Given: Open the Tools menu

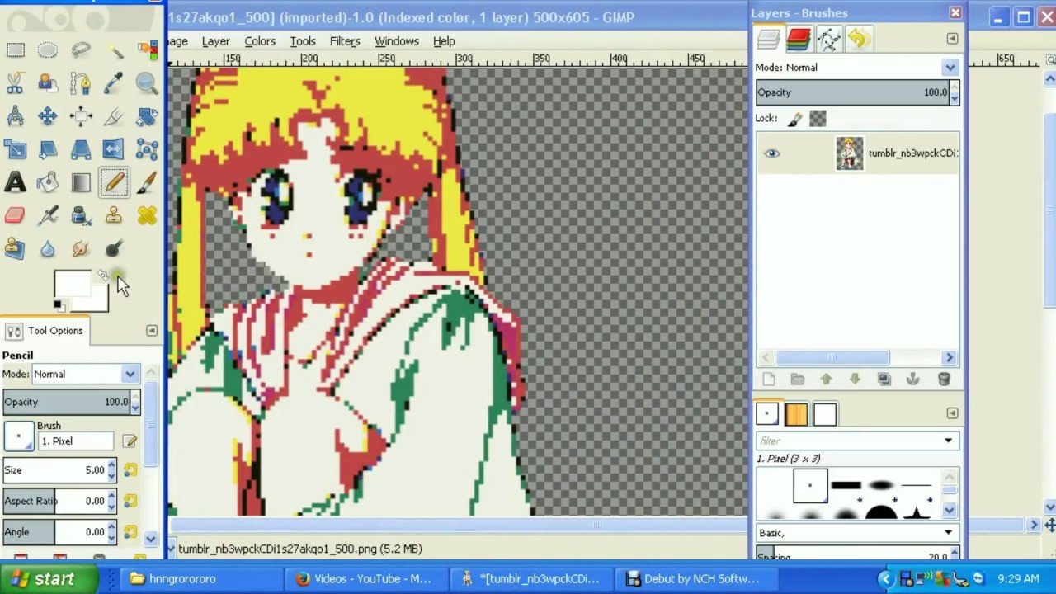Looking at the screenshot, I should pyautogui.click(x=303, y=41).
